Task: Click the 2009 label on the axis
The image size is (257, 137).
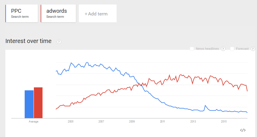Action: point(132,122)
